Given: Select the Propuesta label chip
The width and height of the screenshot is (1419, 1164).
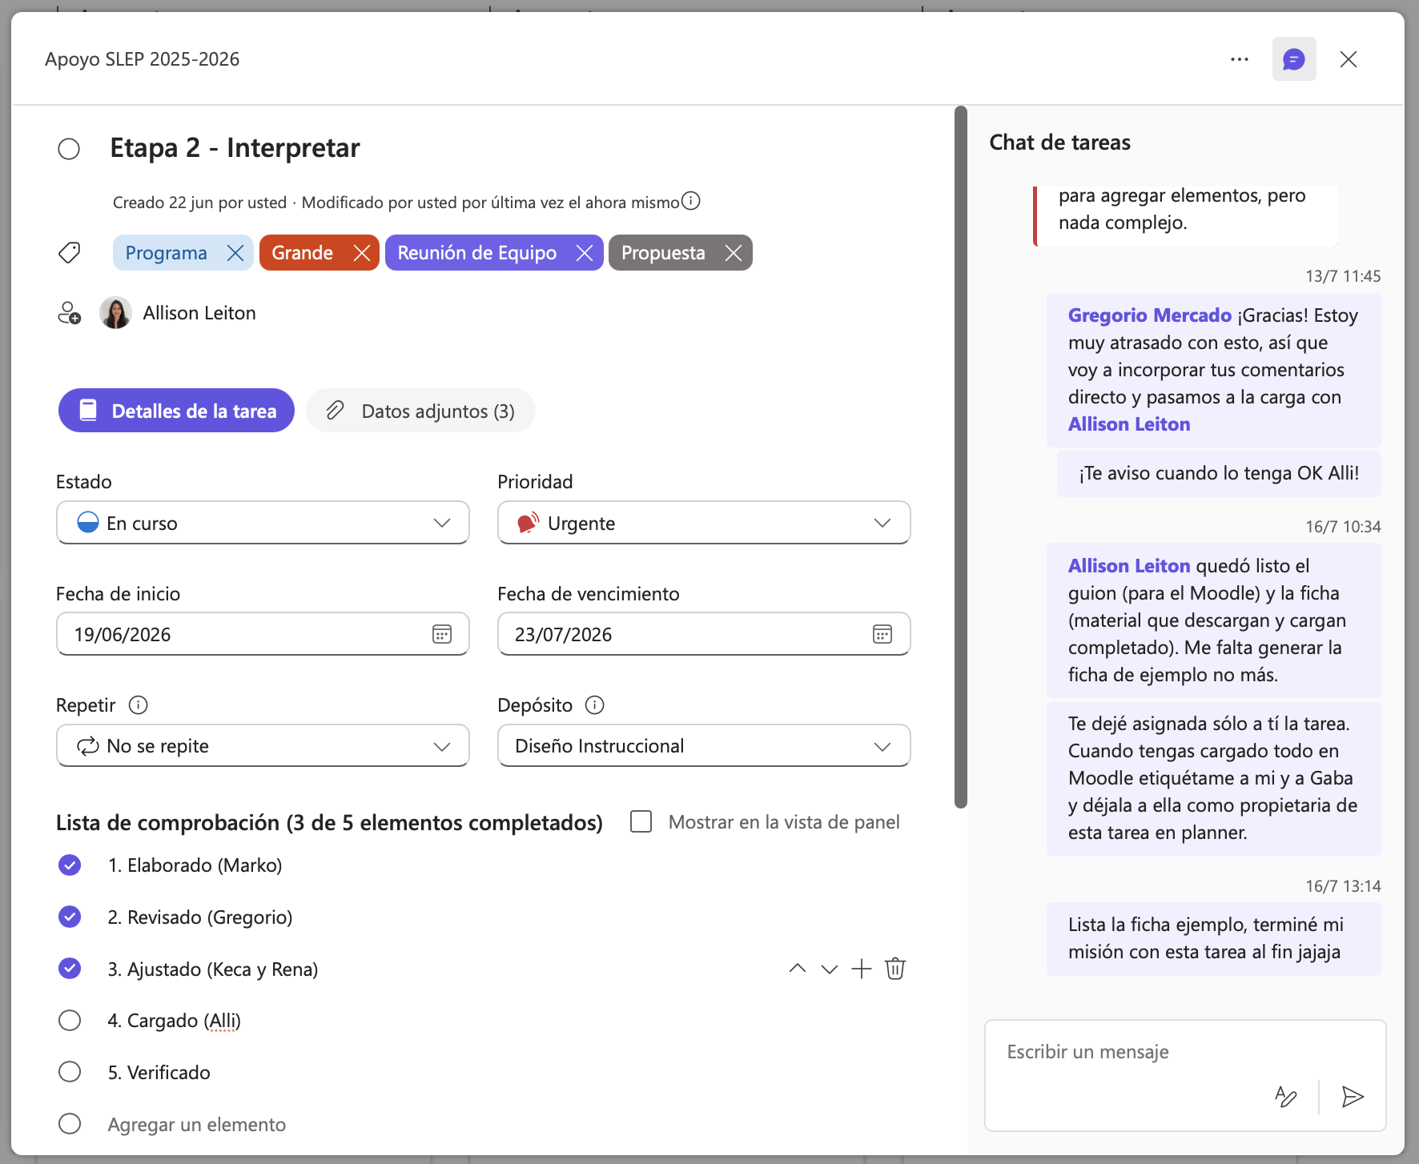Looking at the screenshot, I should (x=663, y=253).
